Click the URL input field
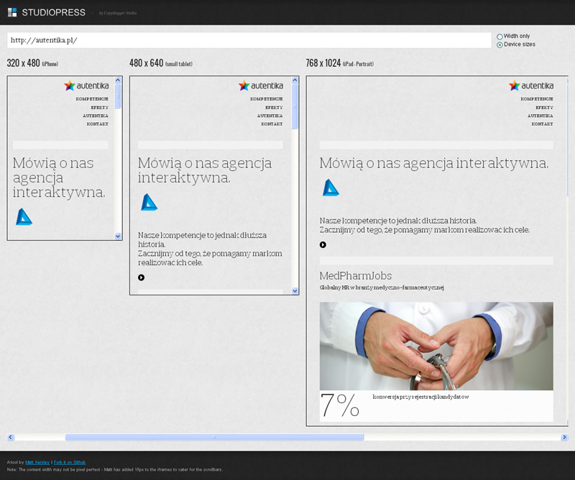 [x=248, y=40]
